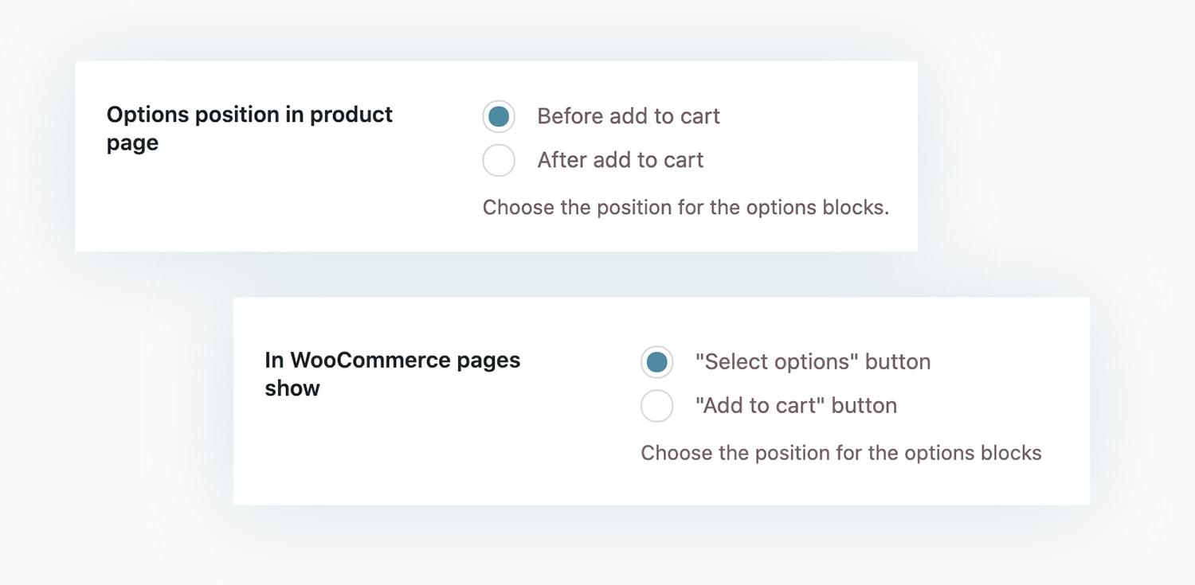Click the help text below "After add to cart"
Image resolution: width=1195 pixels, height=585 pixels.
[x=685, y=208]
